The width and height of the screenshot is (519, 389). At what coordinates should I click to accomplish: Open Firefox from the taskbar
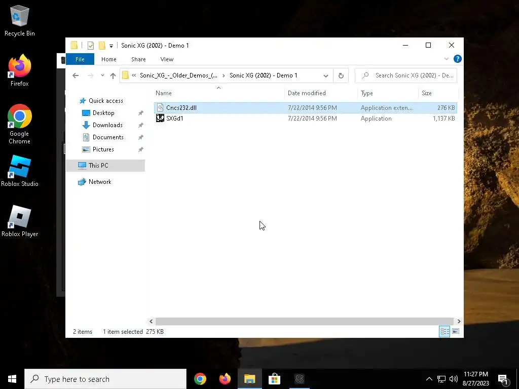point(225,379)
